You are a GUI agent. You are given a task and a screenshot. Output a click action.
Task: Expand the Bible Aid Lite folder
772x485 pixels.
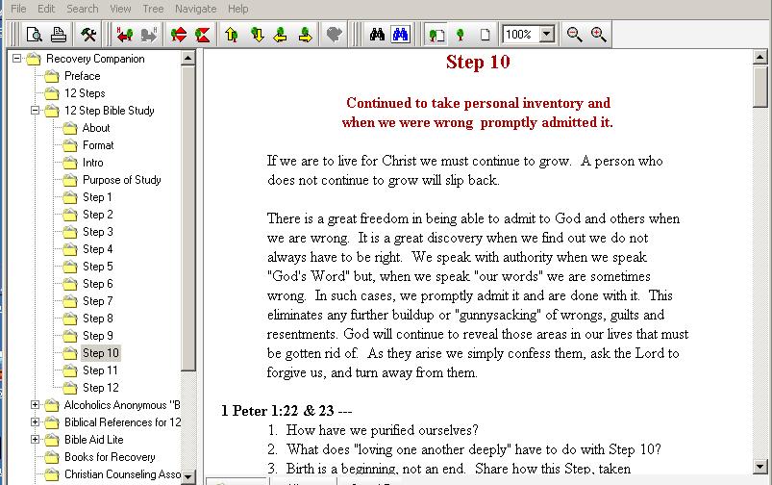(x=35, y=440)
